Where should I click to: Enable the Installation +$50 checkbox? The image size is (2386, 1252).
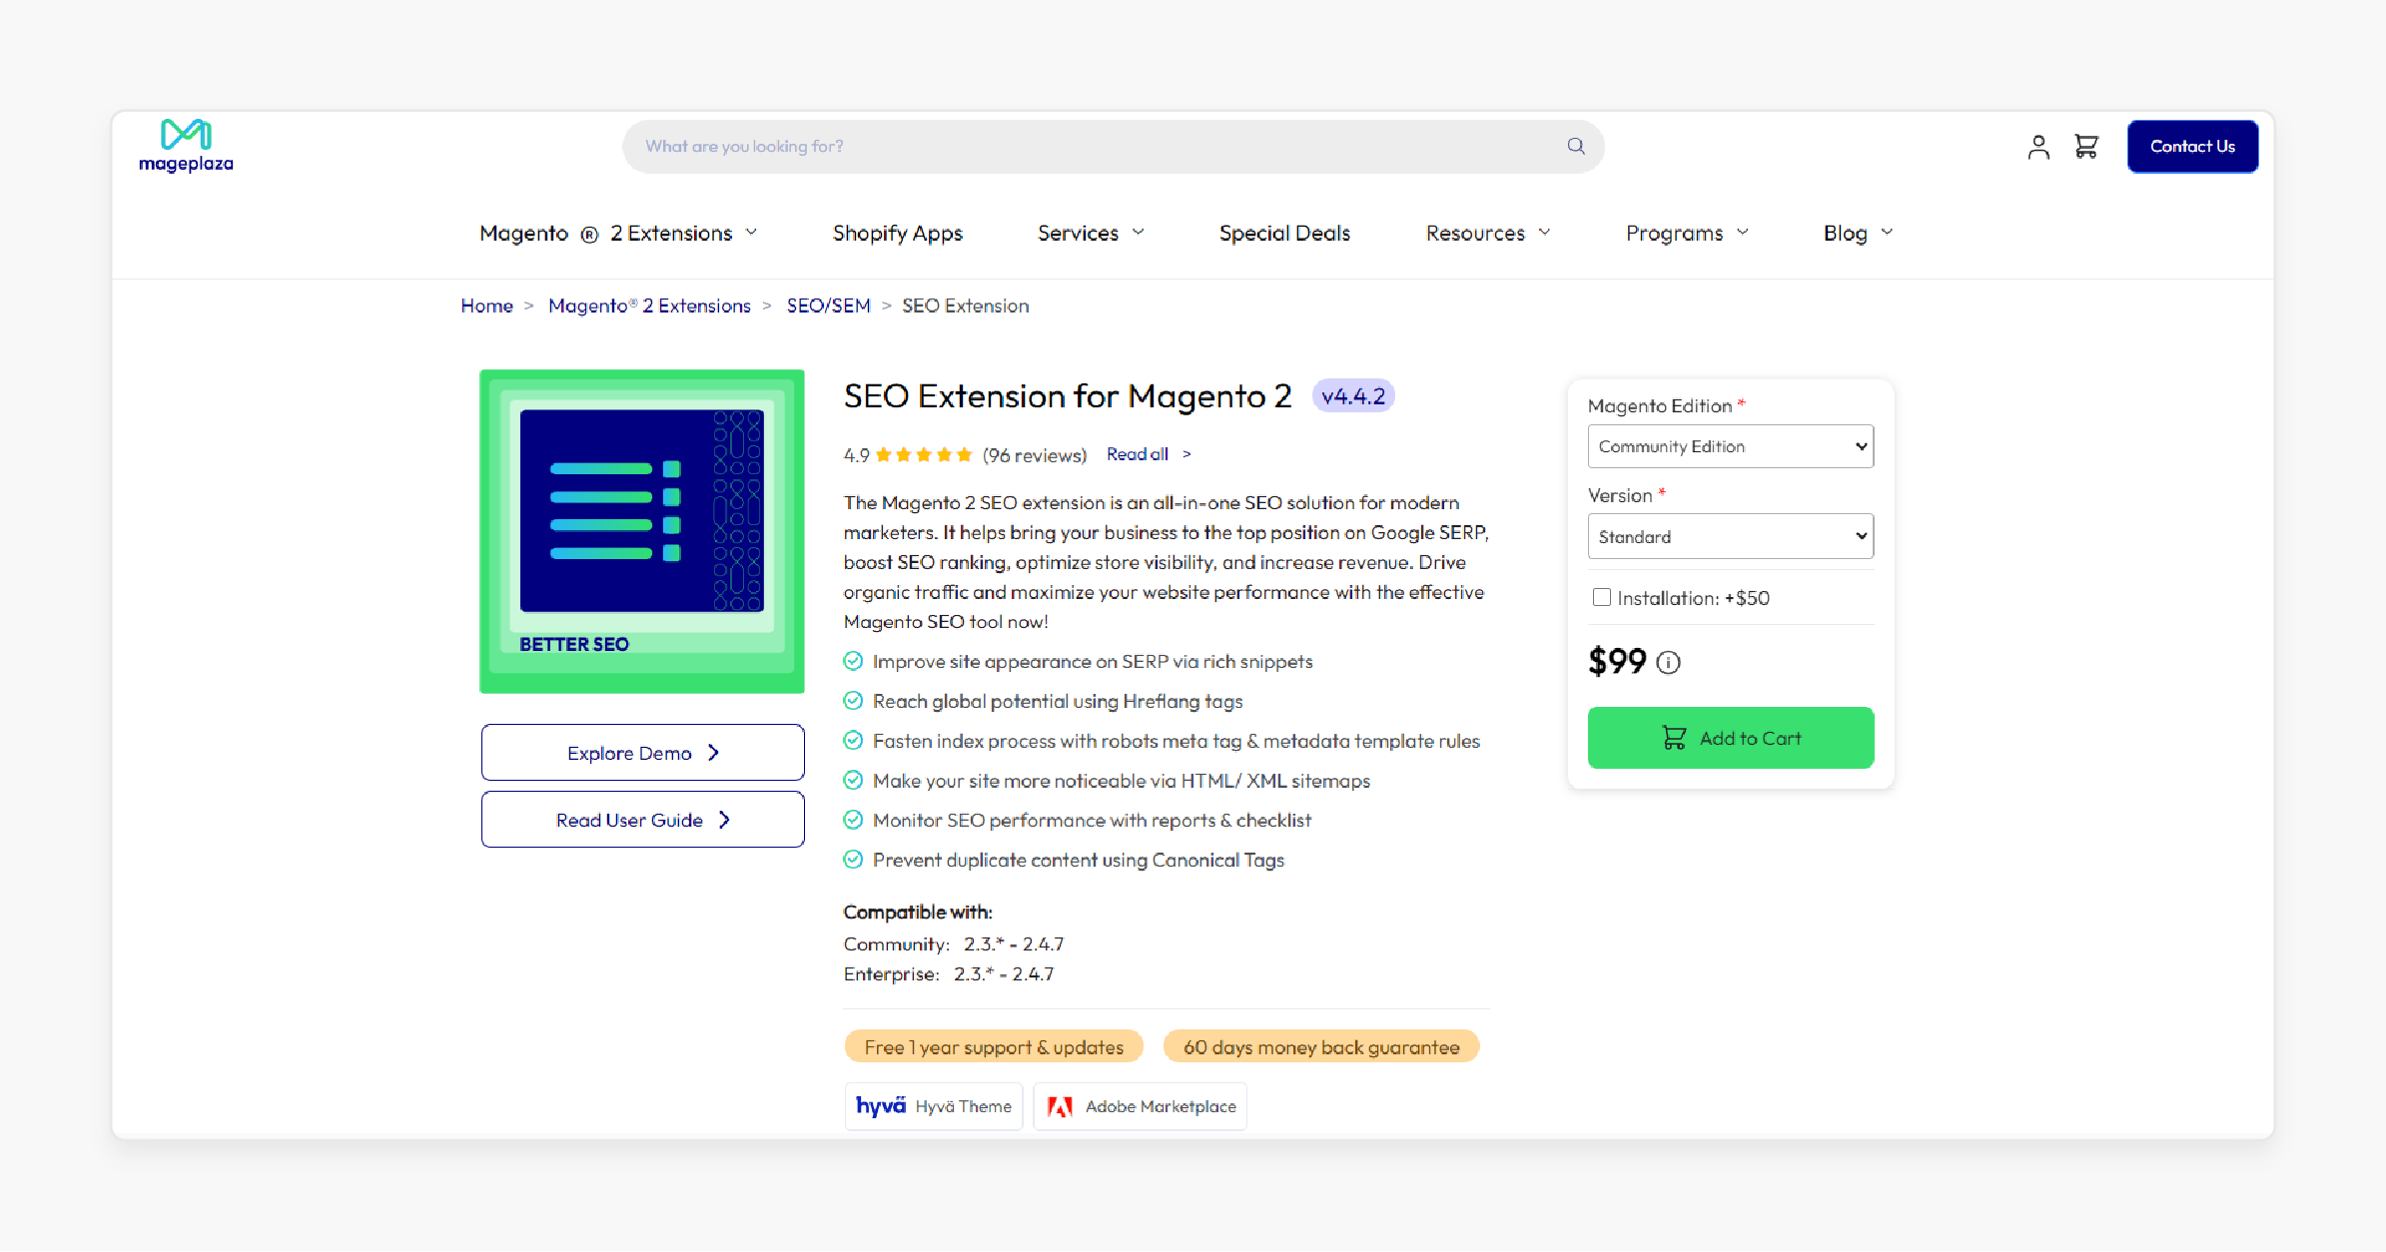click(x=1601, y=596)
